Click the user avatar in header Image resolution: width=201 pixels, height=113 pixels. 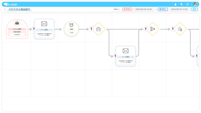click(x=195, y=4)
